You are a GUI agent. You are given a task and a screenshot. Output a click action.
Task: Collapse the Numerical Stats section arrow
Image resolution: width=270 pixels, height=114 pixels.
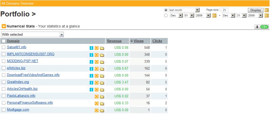point(4,26)
